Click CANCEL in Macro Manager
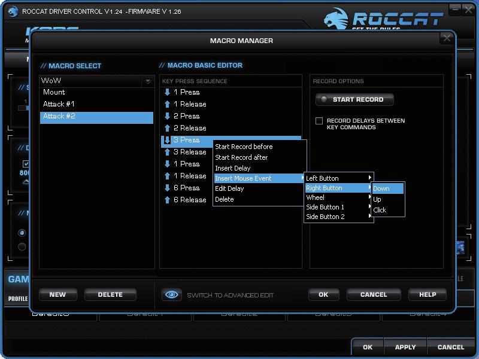479x359 pixels. pyautogui.click(x=374, y=294)
